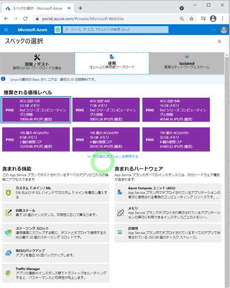Click the メモリ icon
Viewport: 230px width, 288px height.
point(120,213)
